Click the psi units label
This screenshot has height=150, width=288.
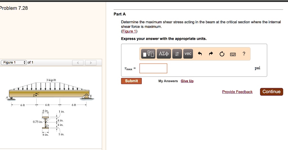(x=257, y=68)
